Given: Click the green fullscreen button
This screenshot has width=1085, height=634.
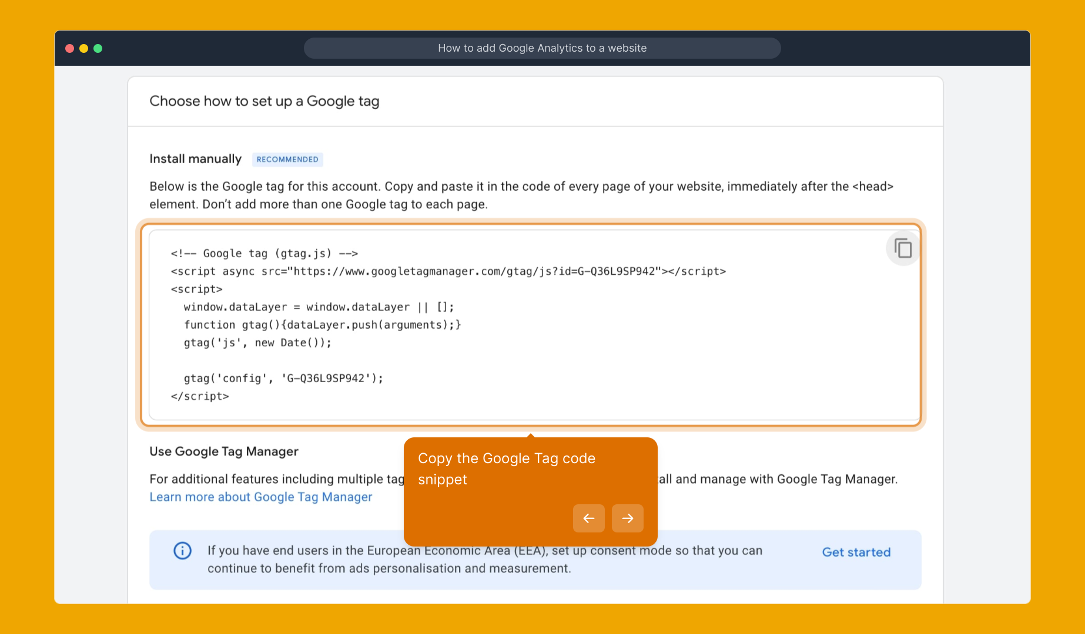Looking at the screenshot, I should click(98, 48).
